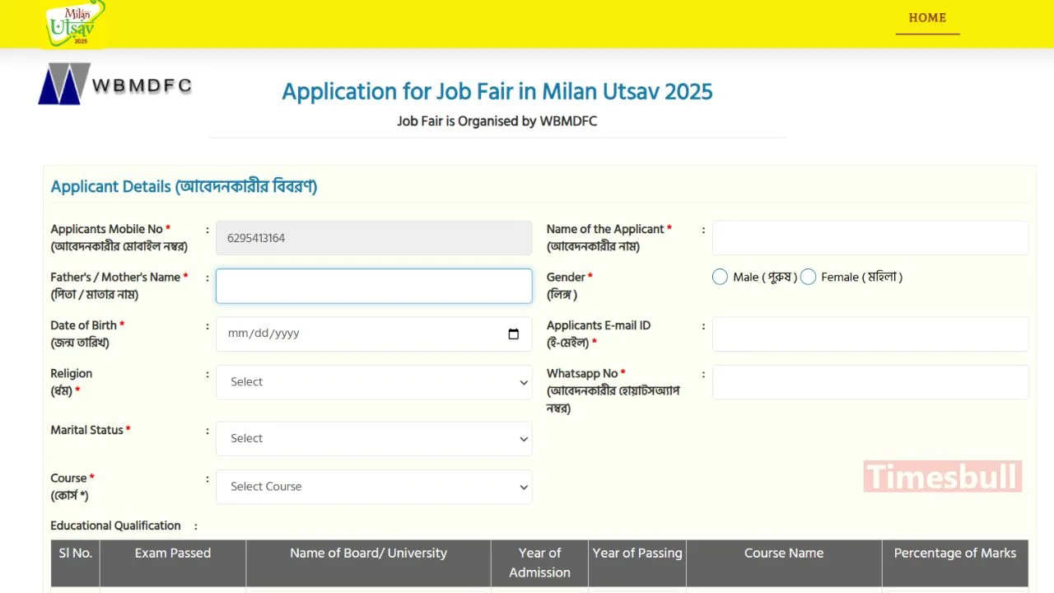Go to the HOME menu item

click(x=927, y=17)
